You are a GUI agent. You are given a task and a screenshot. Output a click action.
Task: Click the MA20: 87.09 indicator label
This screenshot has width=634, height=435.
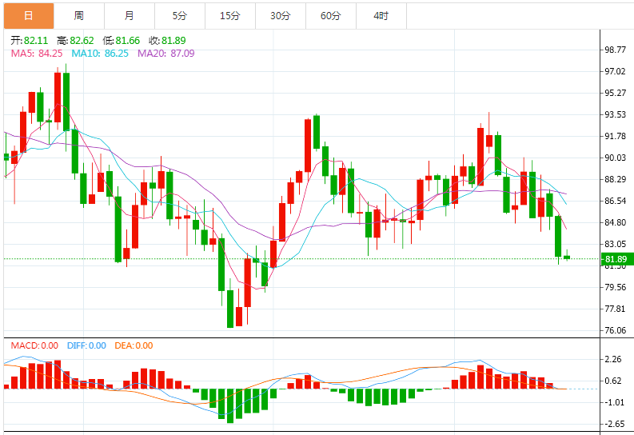[165, 54]
